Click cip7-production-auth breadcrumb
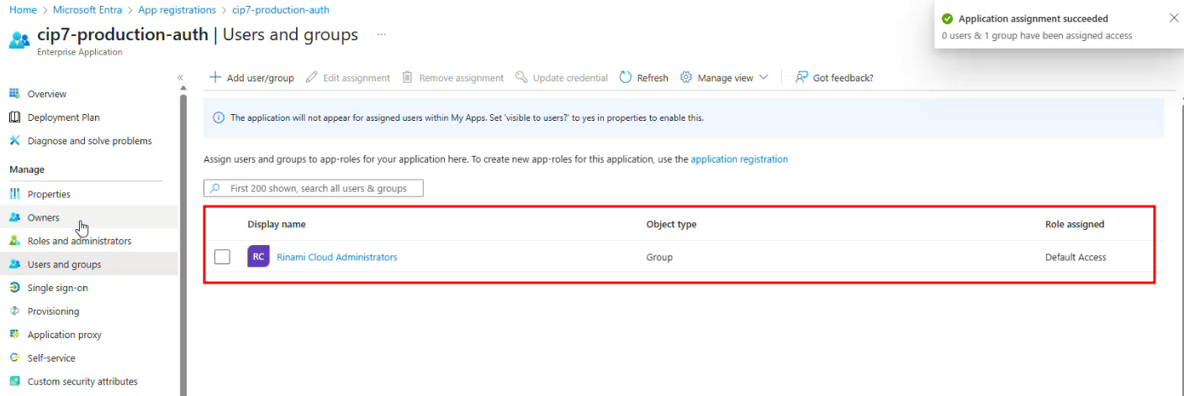The height and width of the screenshot is (396, 1184). pos(281,10)
